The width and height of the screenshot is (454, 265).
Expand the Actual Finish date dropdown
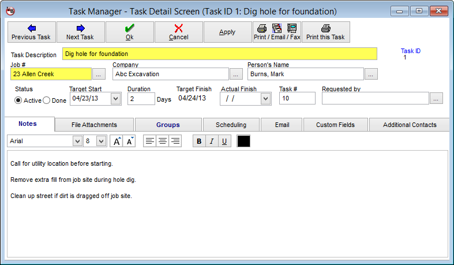pyautogui.click(x=265, y=99)
